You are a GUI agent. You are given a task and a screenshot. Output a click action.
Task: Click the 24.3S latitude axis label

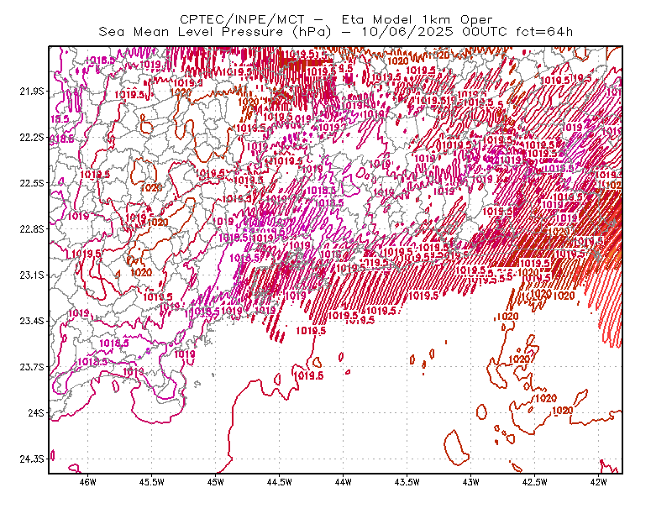pos(32,459)
